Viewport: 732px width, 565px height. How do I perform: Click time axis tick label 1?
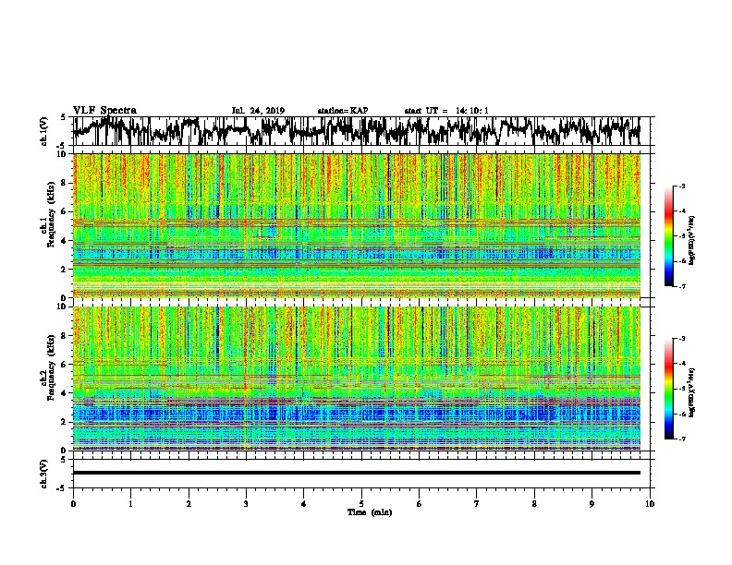(130, 504)
